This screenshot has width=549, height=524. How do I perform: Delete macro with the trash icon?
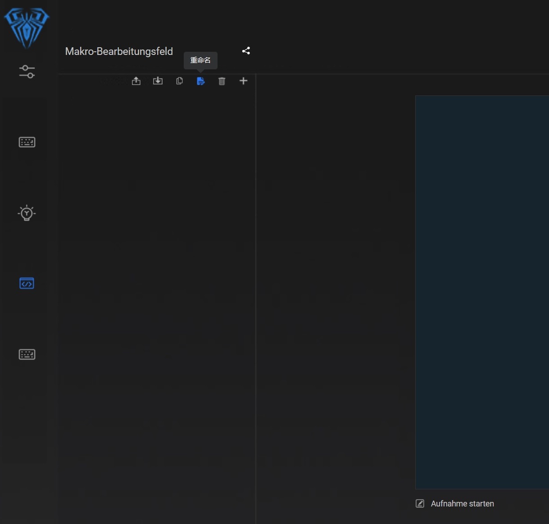[222, 81]
